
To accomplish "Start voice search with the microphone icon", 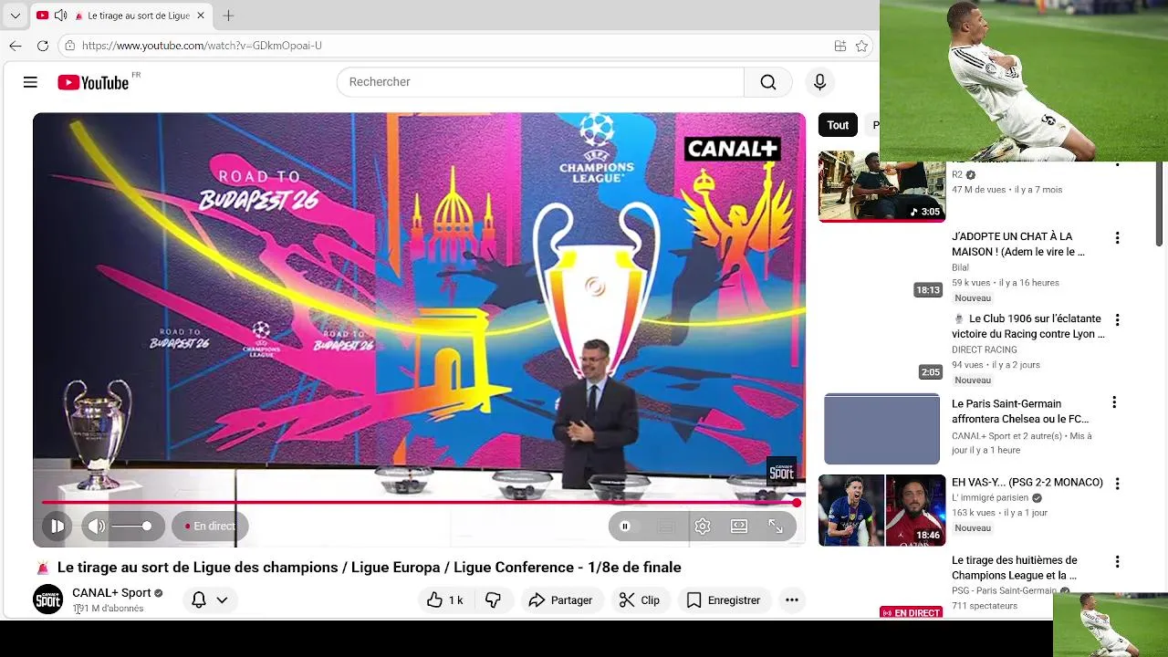I will point(819,82).
